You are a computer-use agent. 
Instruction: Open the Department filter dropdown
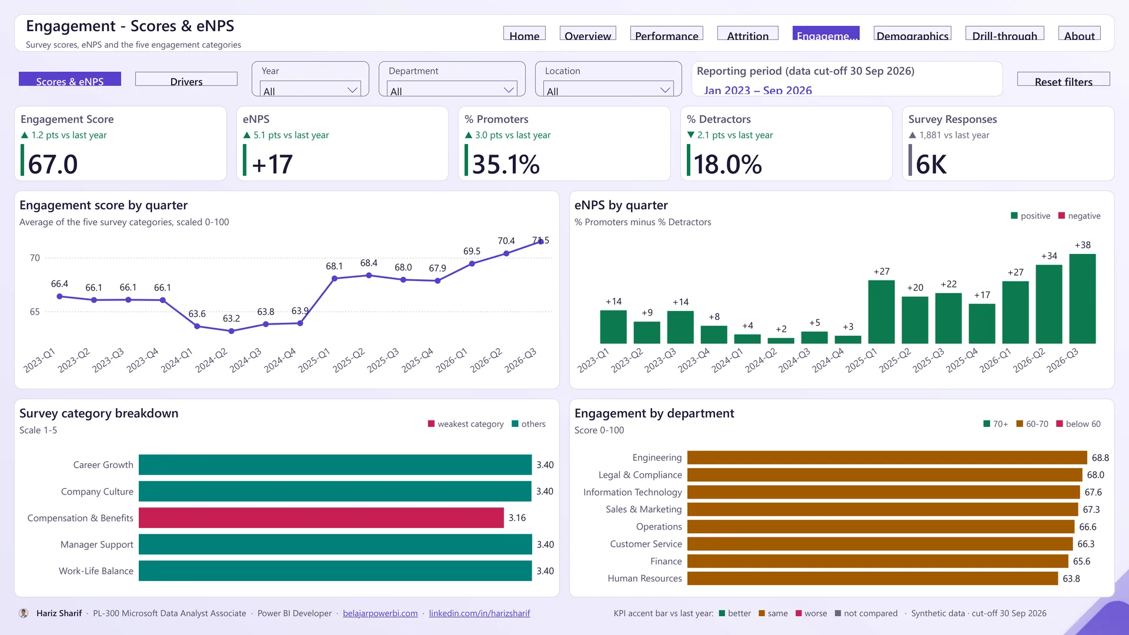pyautogui.click(x=452, y=89)
